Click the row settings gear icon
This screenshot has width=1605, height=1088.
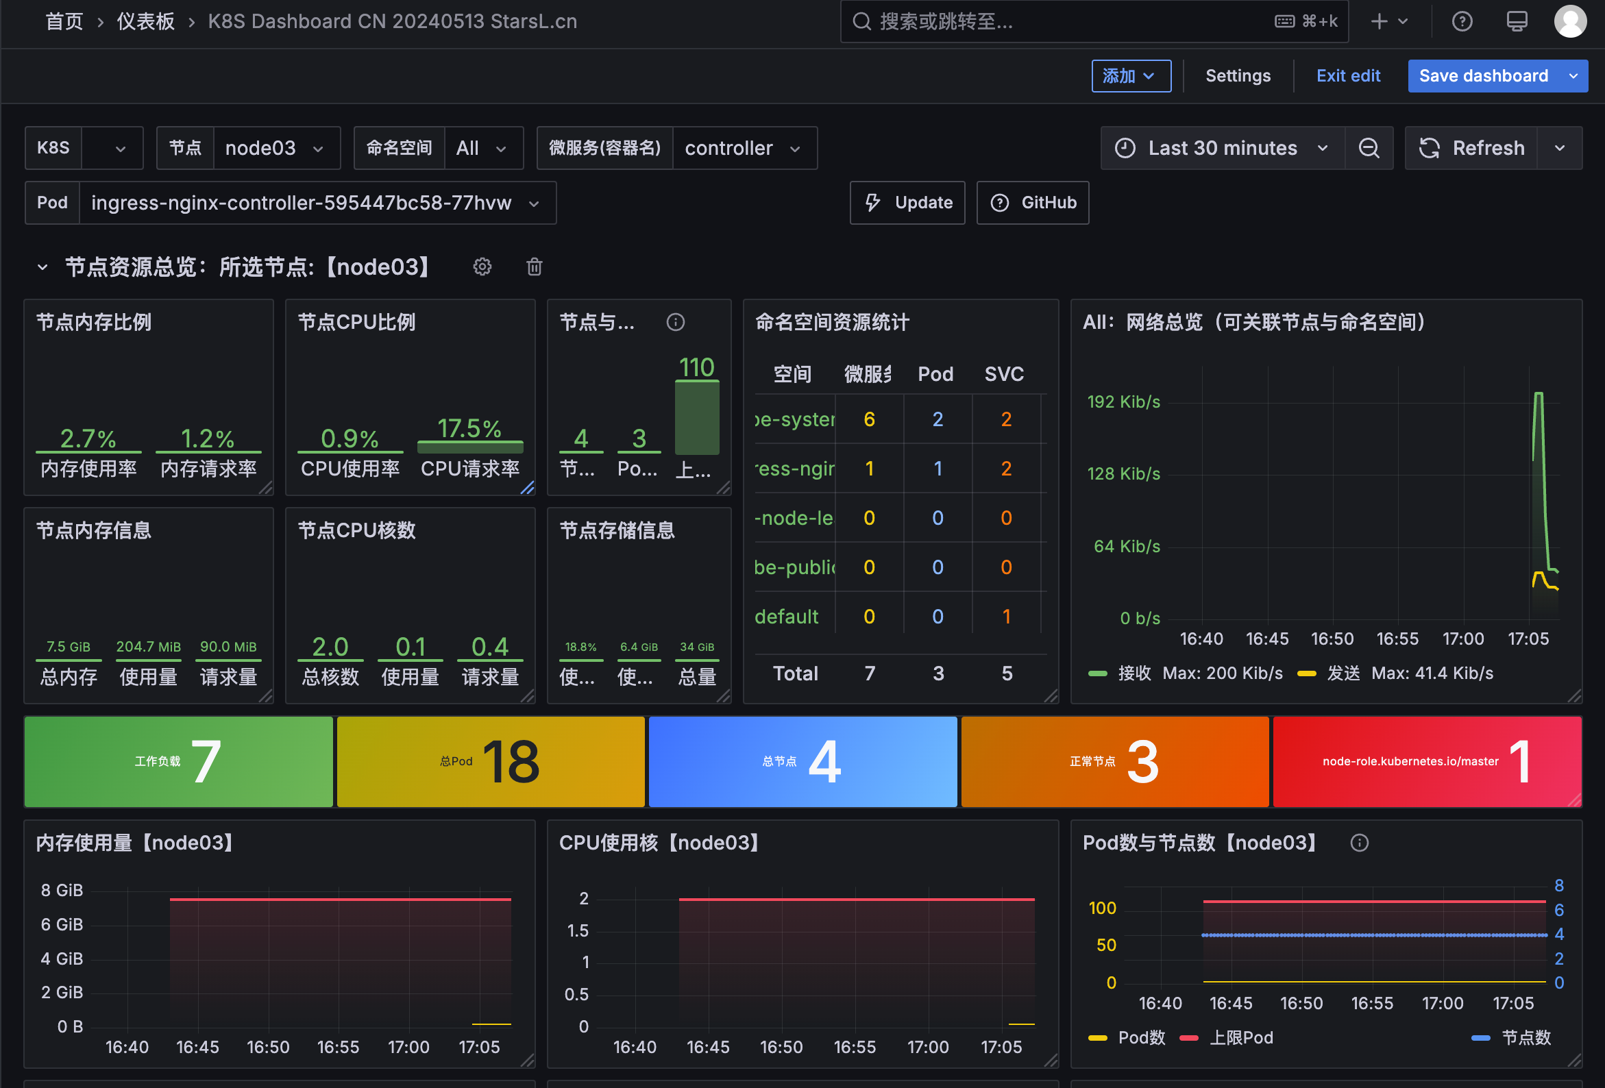482,267
